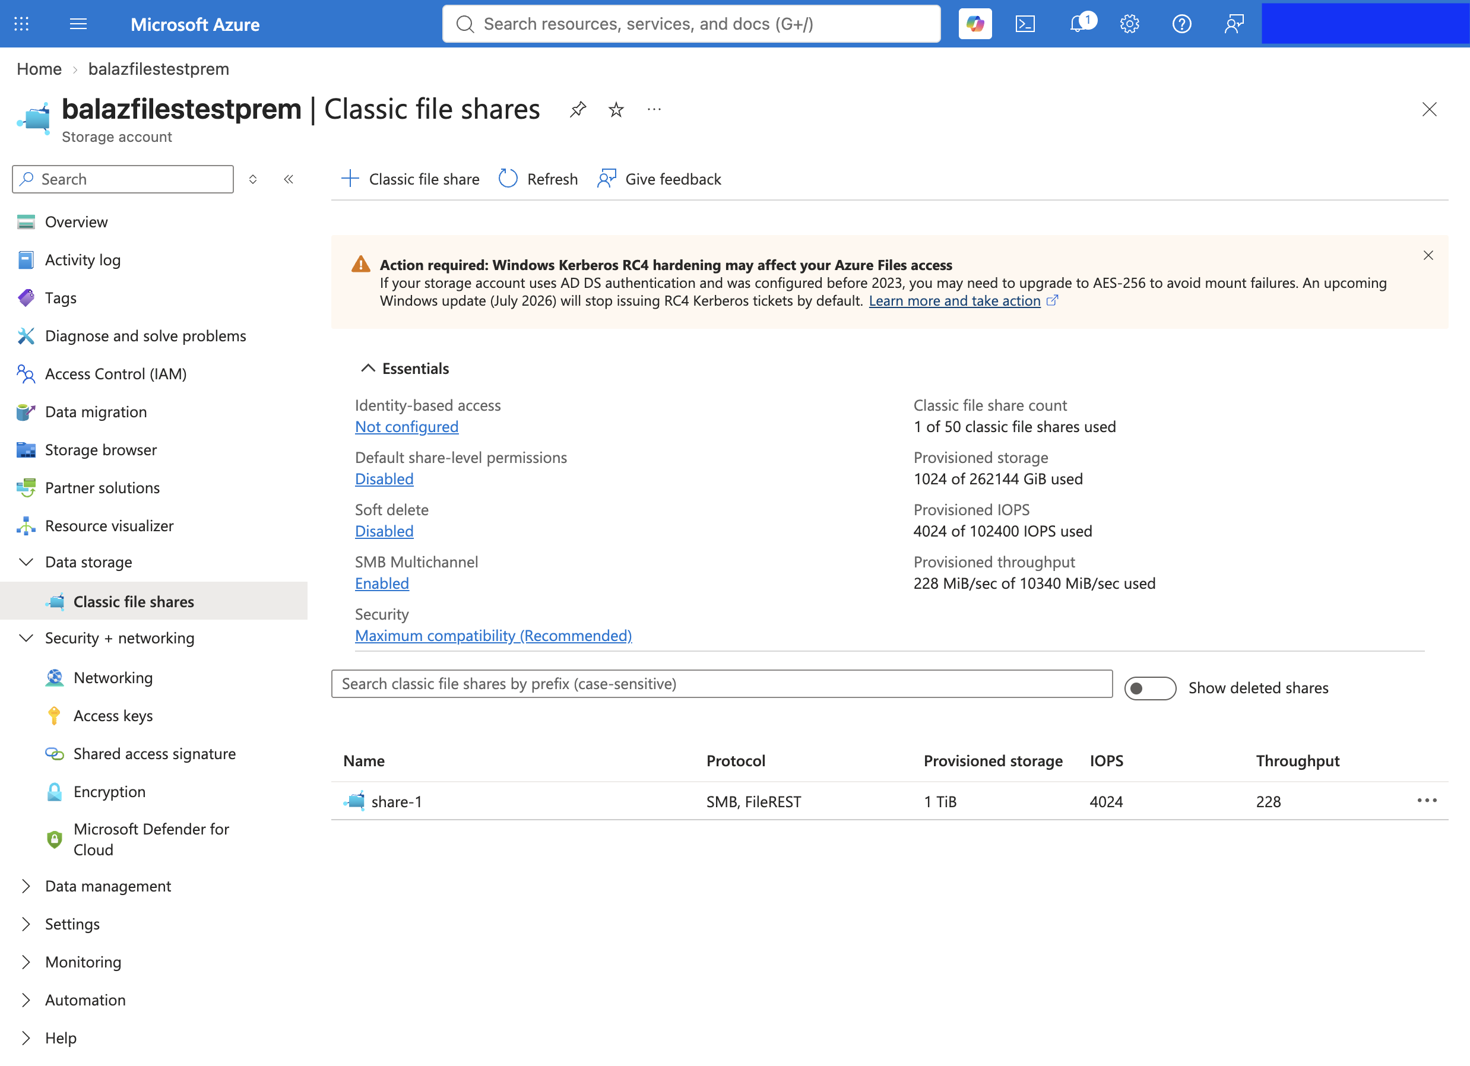This screenshot has width=1470, height=1066.
Task: Toggle expand-all menu groups icon
Action: point(253,179)
